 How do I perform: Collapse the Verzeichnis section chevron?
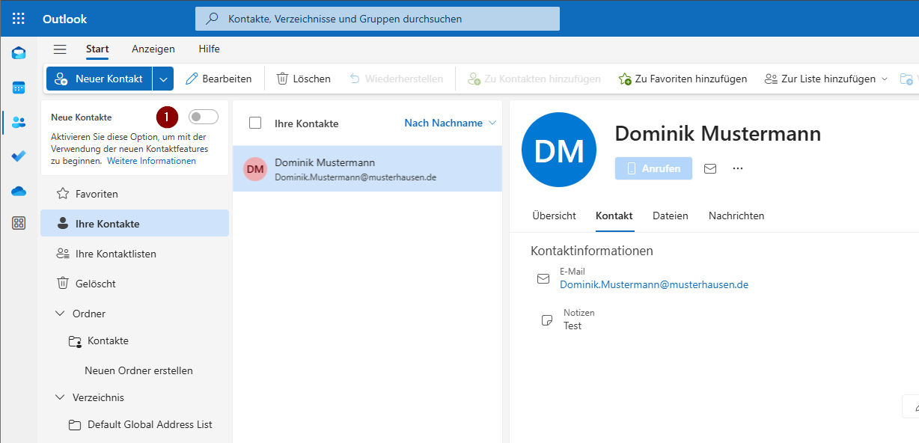pyautogui.click(x=60, y=397)
